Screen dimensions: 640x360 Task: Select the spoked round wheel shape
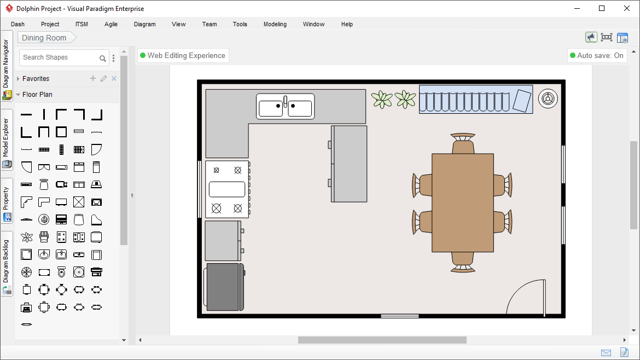pos(26,272)
